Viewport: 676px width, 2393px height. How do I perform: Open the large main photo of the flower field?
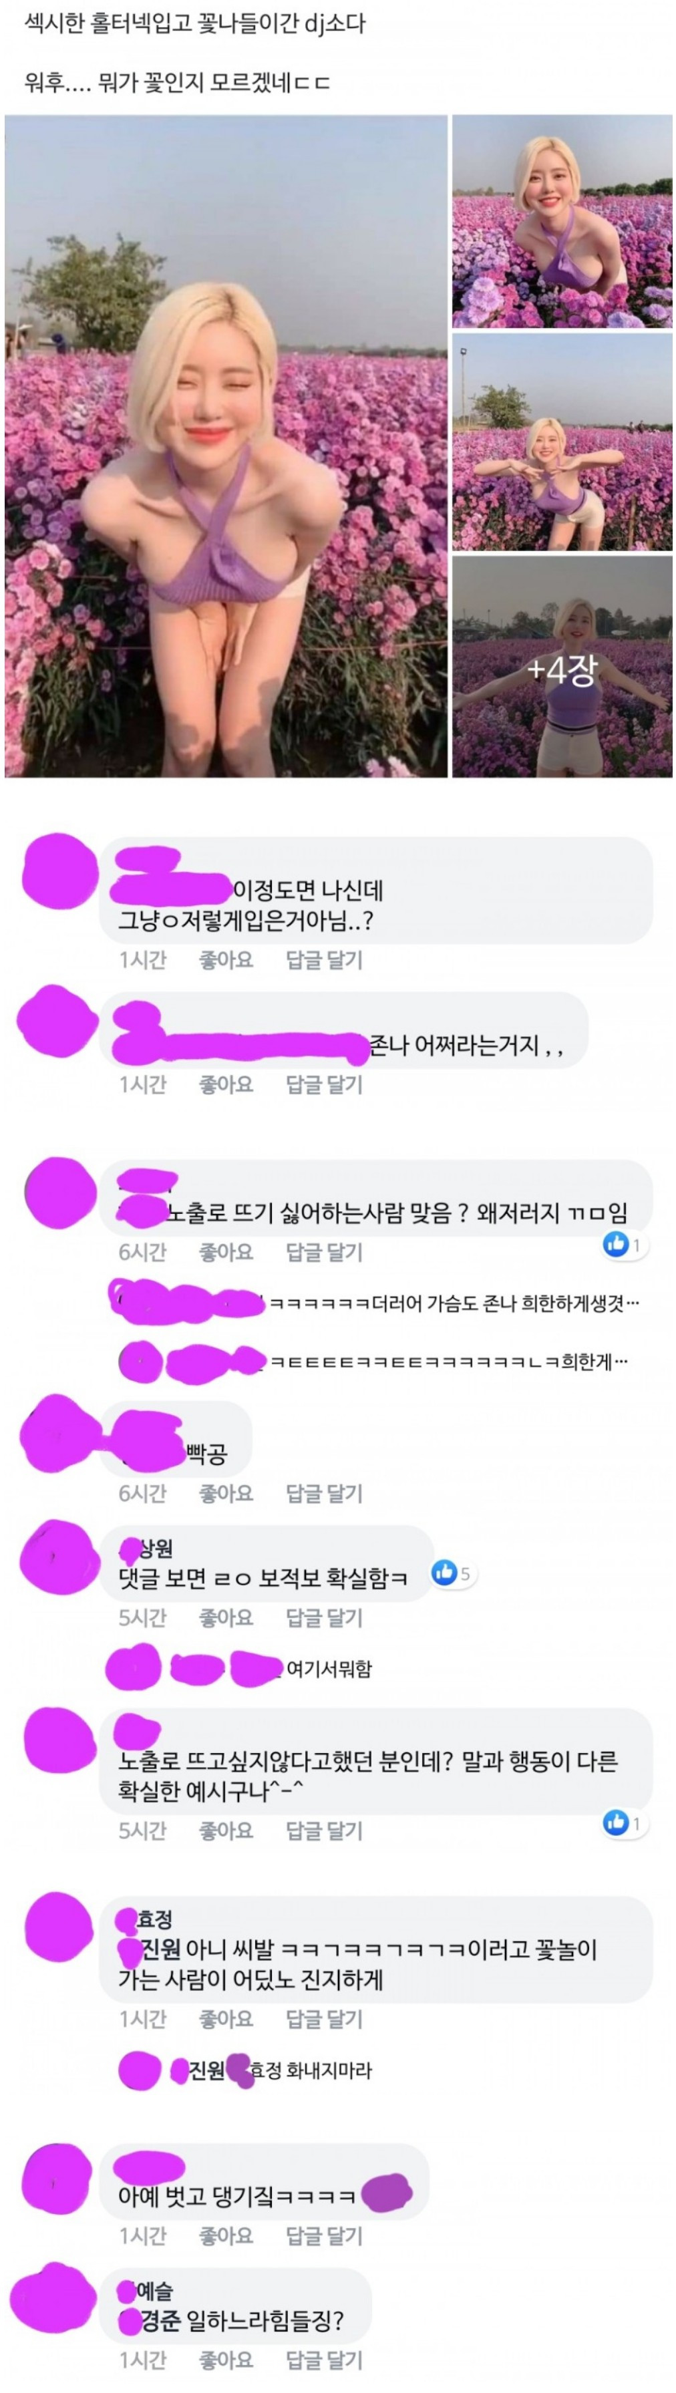pos(226,446)
